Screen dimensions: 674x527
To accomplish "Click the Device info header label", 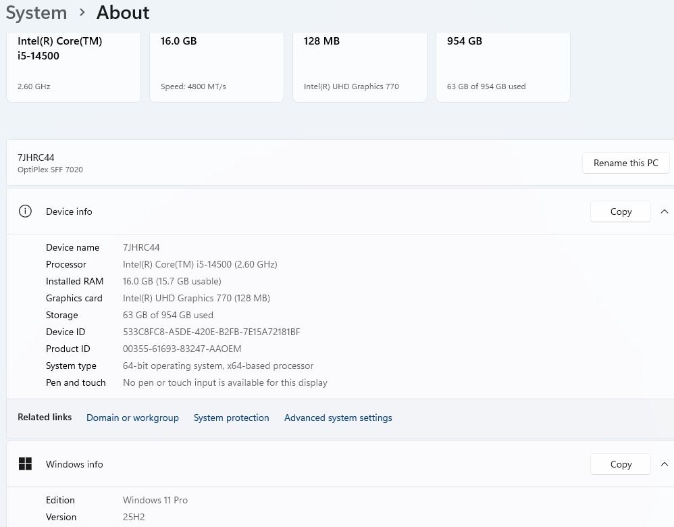I will coord(69,211).
